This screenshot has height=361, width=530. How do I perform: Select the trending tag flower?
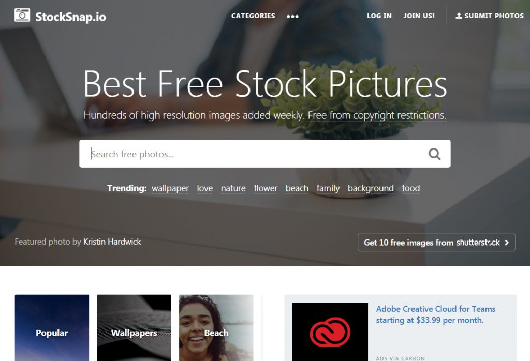point(266,188)
